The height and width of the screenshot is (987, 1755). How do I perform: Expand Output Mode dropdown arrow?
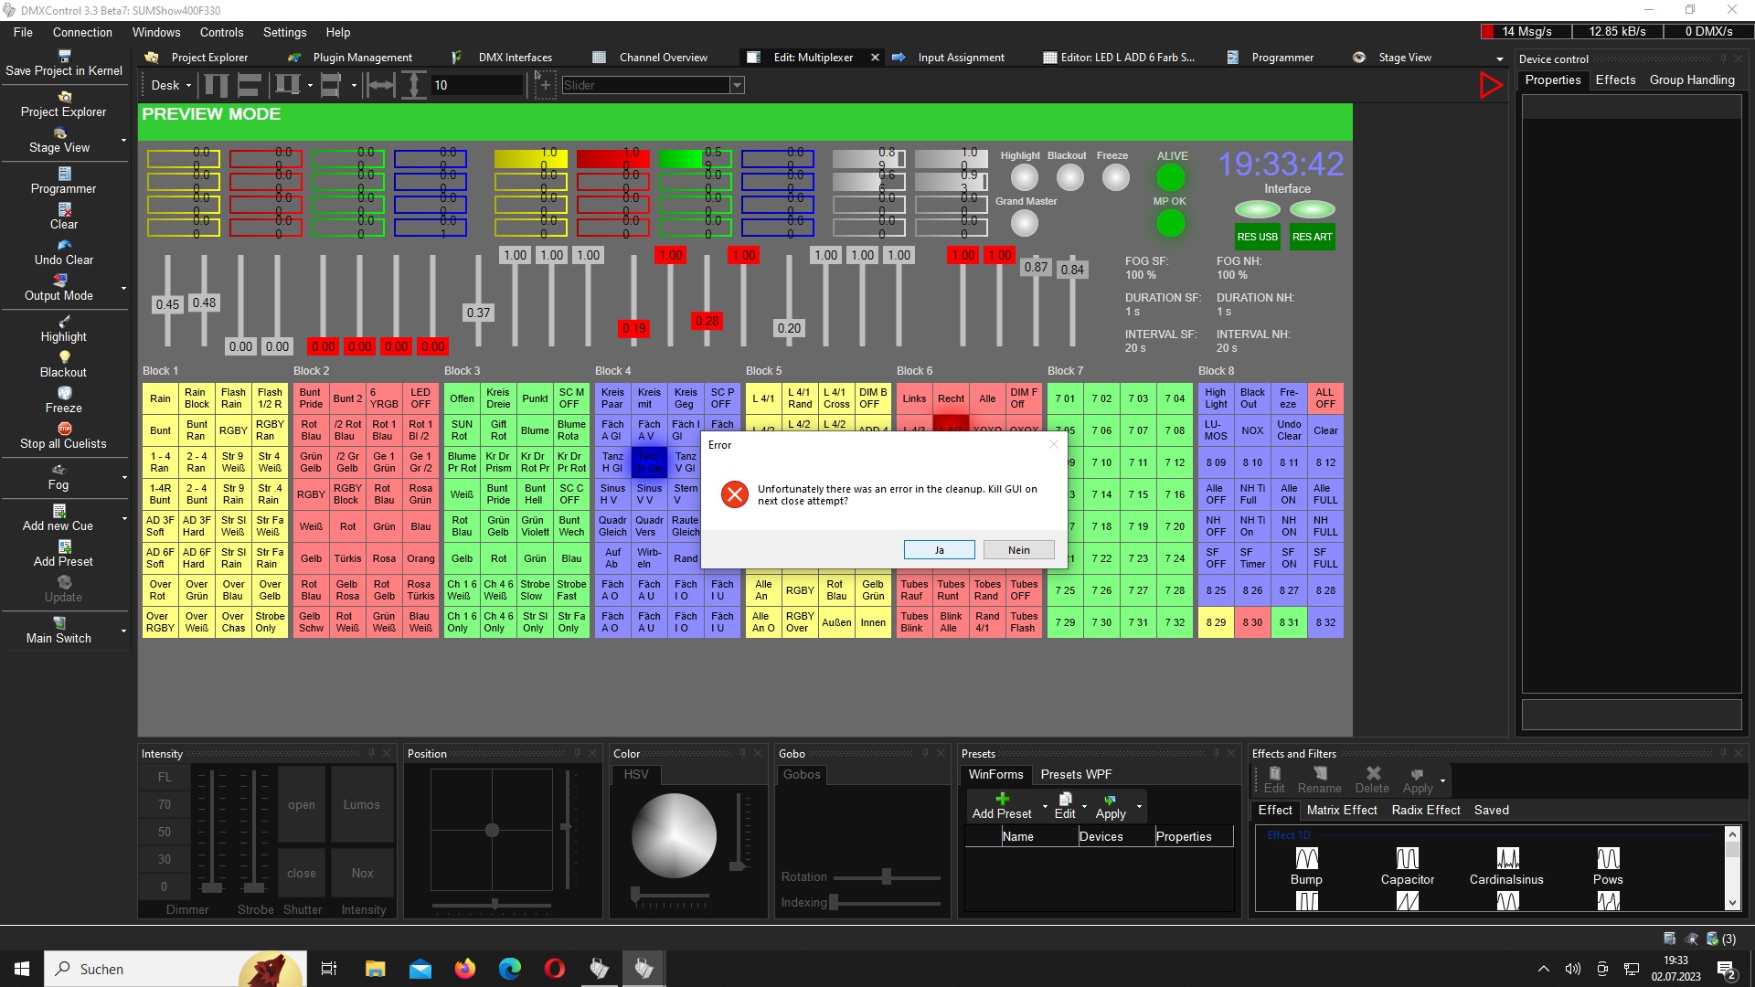(123, 288)
